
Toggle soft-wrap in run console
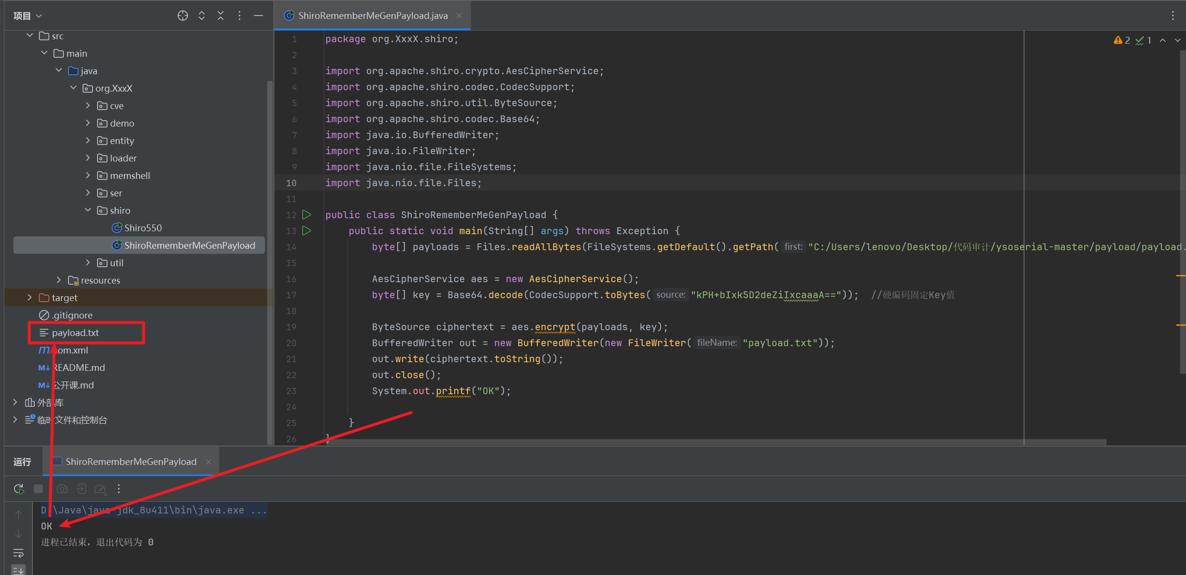pos(18,553)
